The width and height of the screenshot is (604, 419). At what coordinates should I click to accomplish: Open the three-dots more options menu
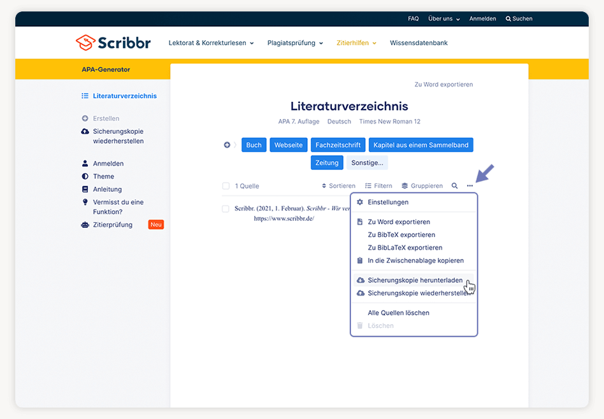click(x=470, y=186)
